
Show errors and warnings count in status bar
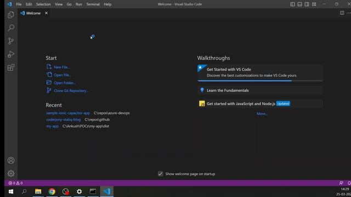15,183
